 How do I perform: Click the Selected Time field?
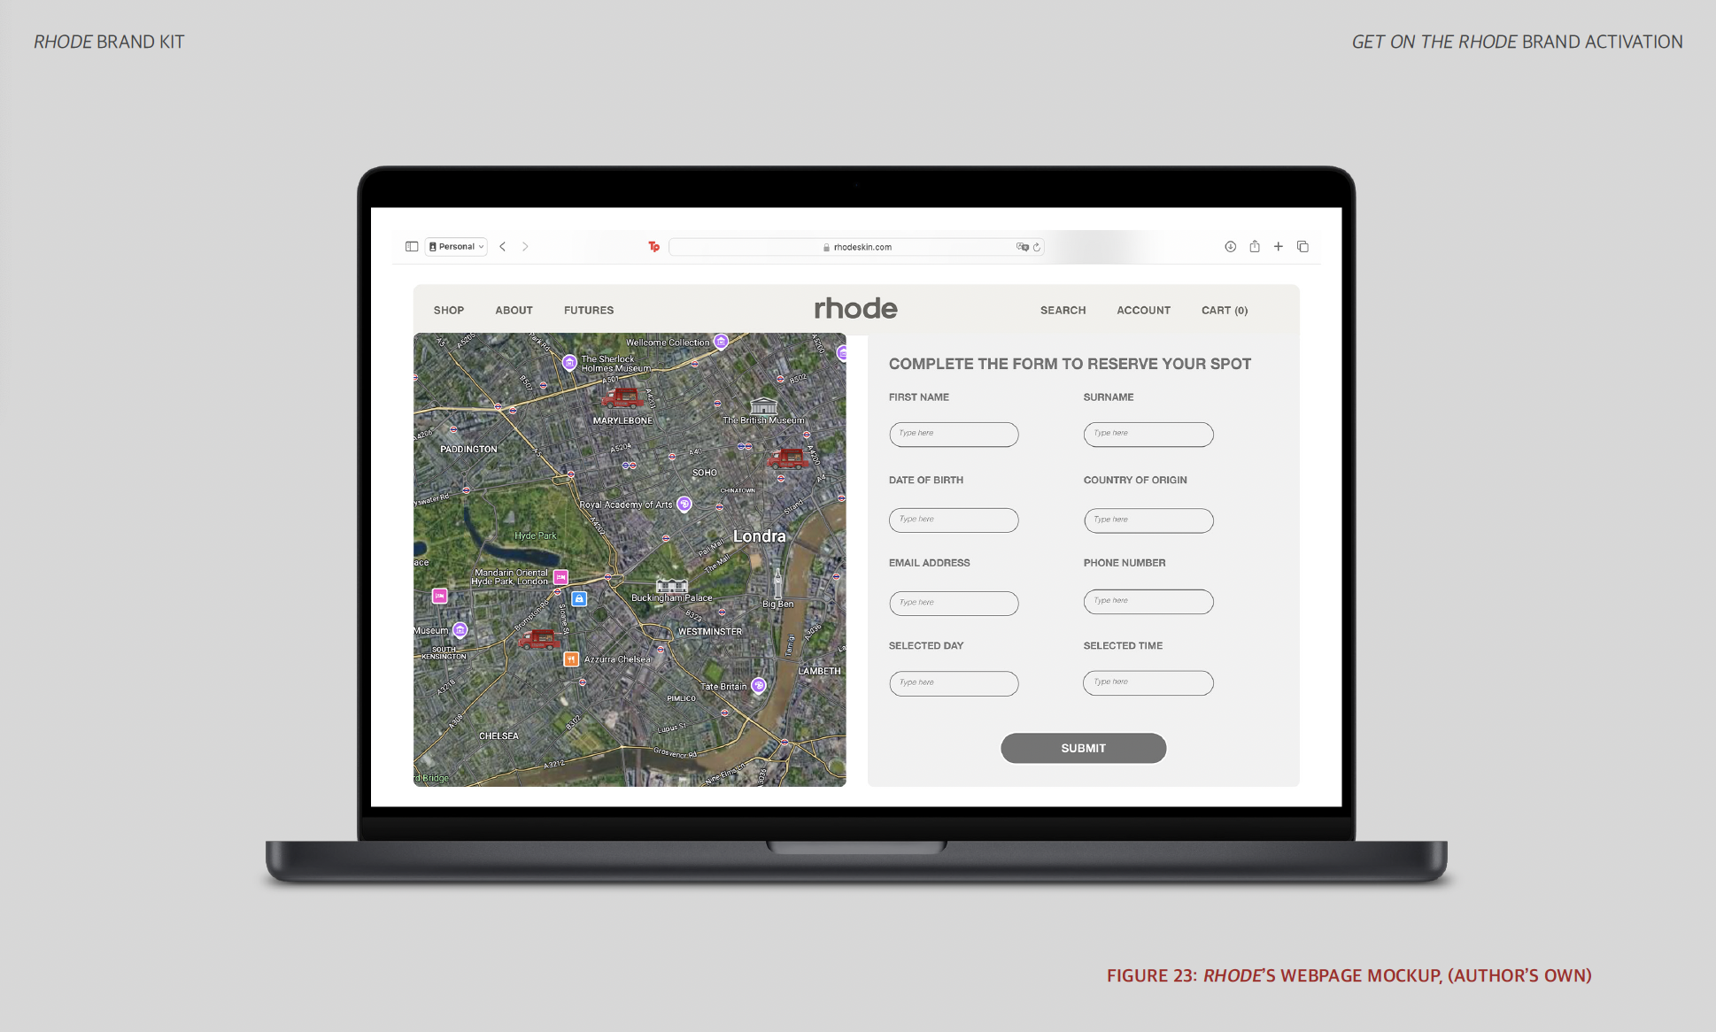[x=1148, y=682]
